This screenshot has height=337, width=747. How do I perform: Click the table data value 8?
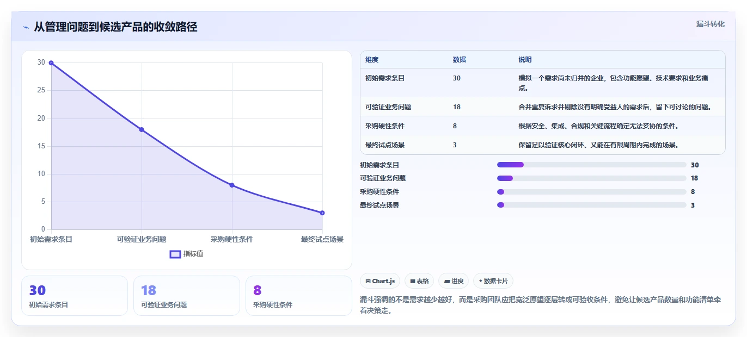click(455, 126)
